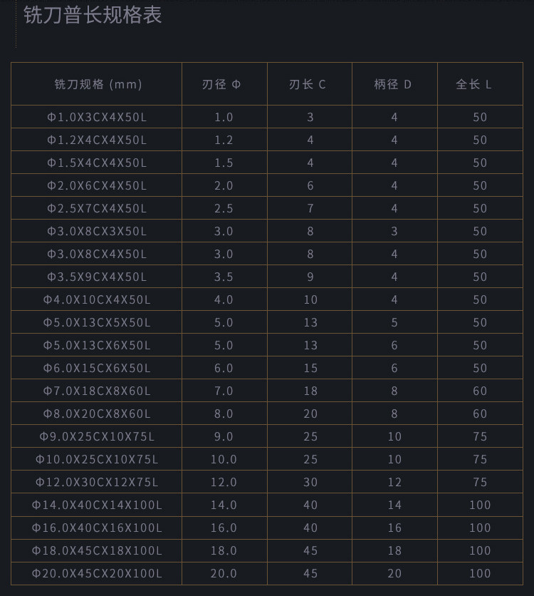
Task: Click the Φ1.2X4CX4X50L row label
Action: click(x=97, y=140)
